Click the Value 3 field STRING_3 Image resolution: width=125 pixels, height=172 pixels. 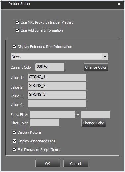point(57,95)
